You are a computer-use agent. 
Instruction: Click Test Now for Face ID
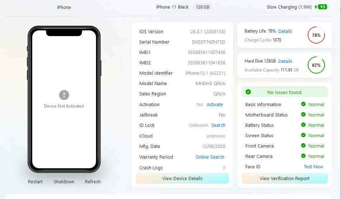click(313, 166)
